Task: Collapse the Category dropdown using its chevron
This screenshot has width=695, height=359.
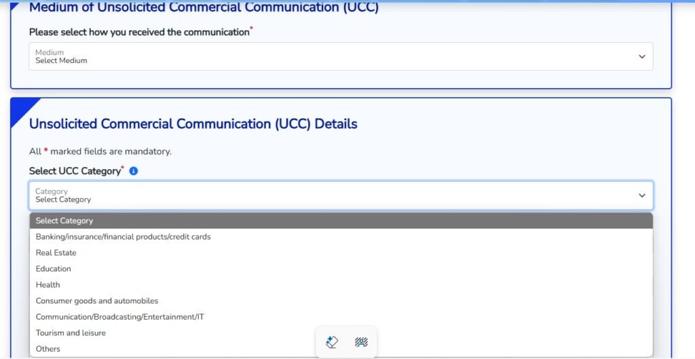Action: 642,195
